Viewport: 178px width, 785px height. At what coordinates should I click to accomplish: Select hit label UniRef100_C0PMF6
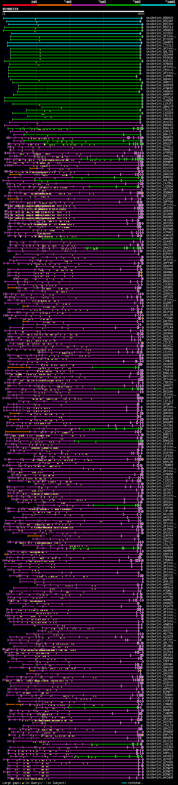[x=160, y=76]
